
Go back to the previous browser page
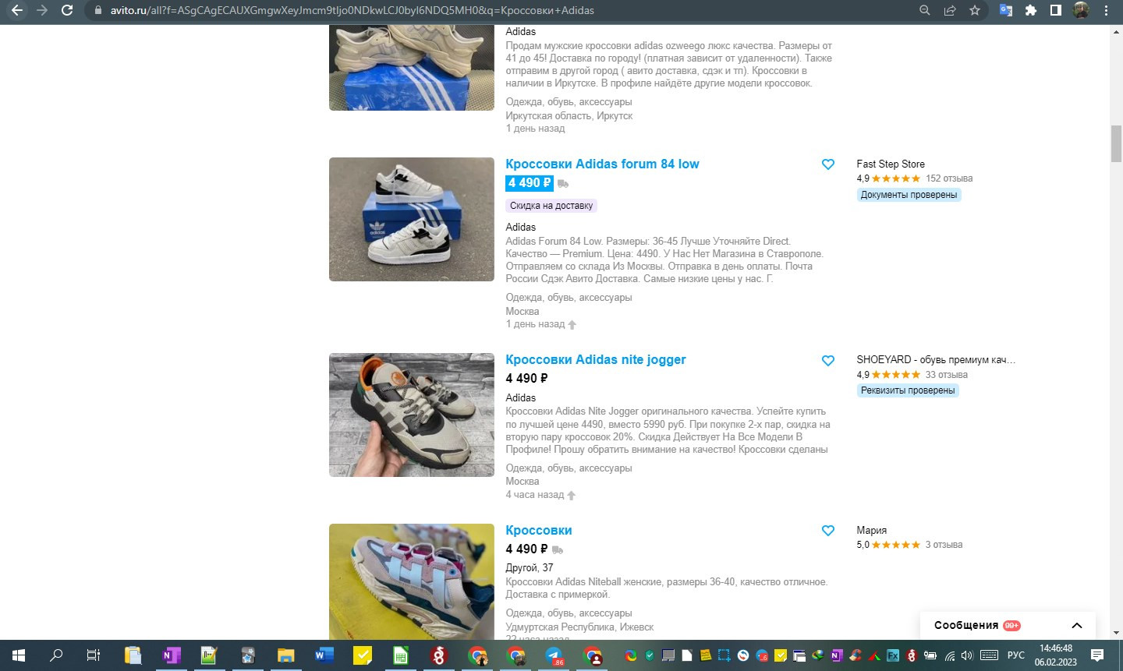tap(17, 10)
